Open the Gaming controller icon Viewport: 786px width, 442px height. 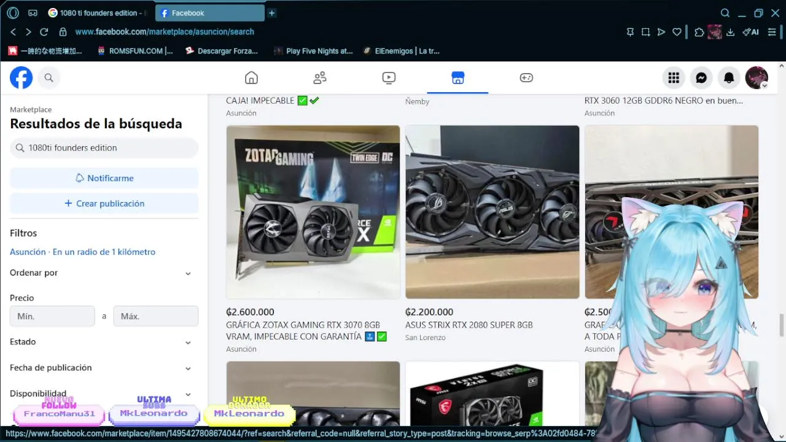[x=526, y=78]
